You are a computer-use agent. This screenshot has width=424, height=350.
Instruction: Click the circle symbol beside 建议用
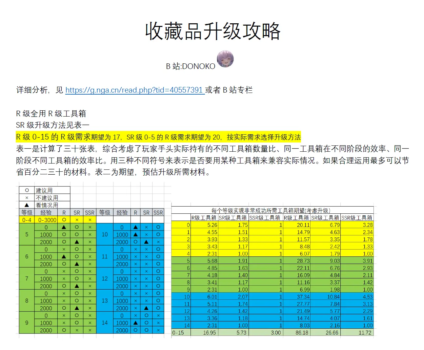[x=27, y=190]
